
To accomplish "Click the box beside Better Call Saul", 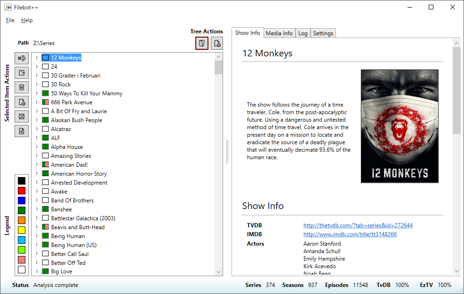I will click(45, 254).
